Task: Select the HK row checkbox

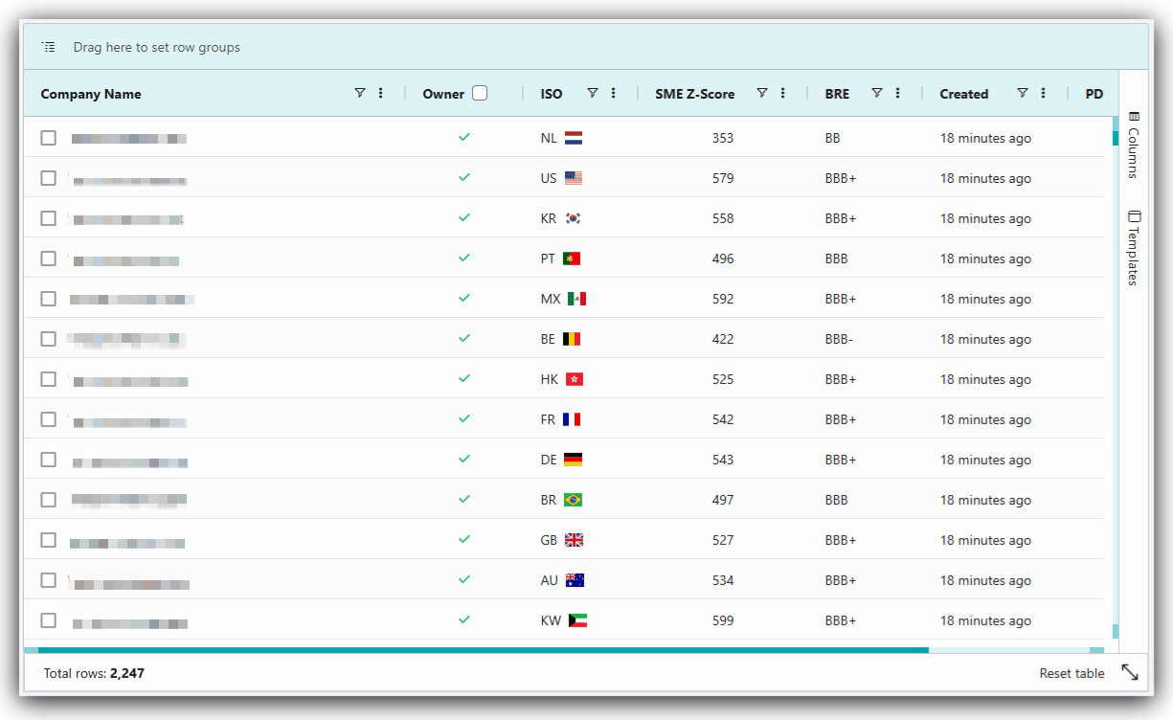Action: pos(48,379)
